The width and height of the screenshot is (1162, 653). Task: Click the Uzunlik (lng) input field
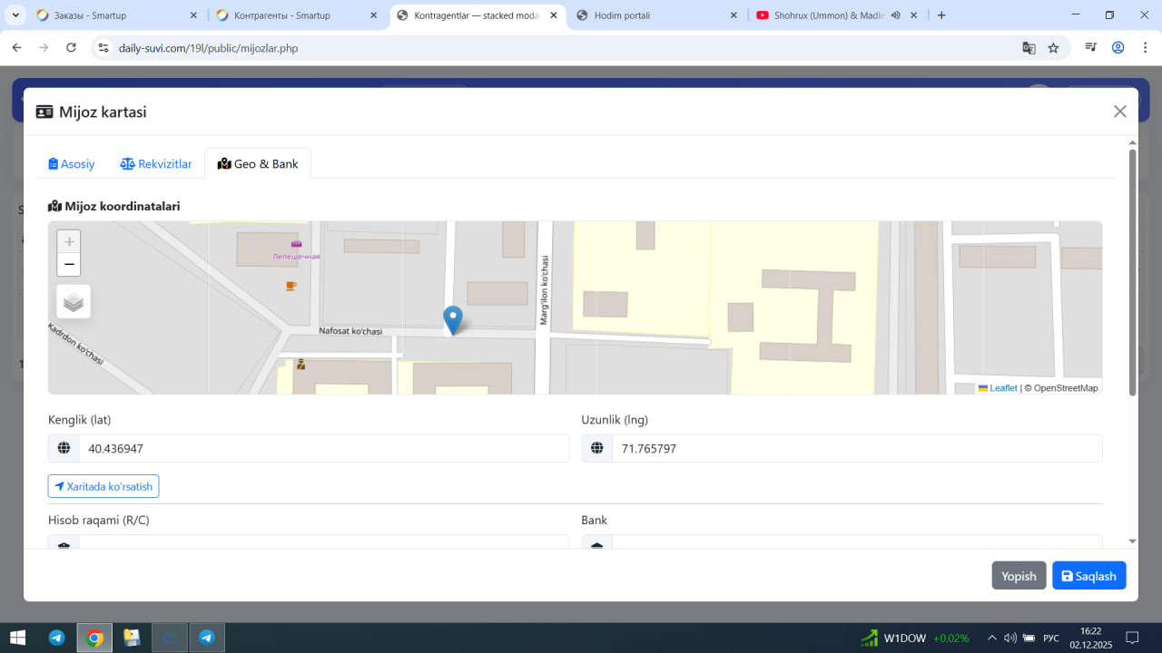(x=856, y=449)
